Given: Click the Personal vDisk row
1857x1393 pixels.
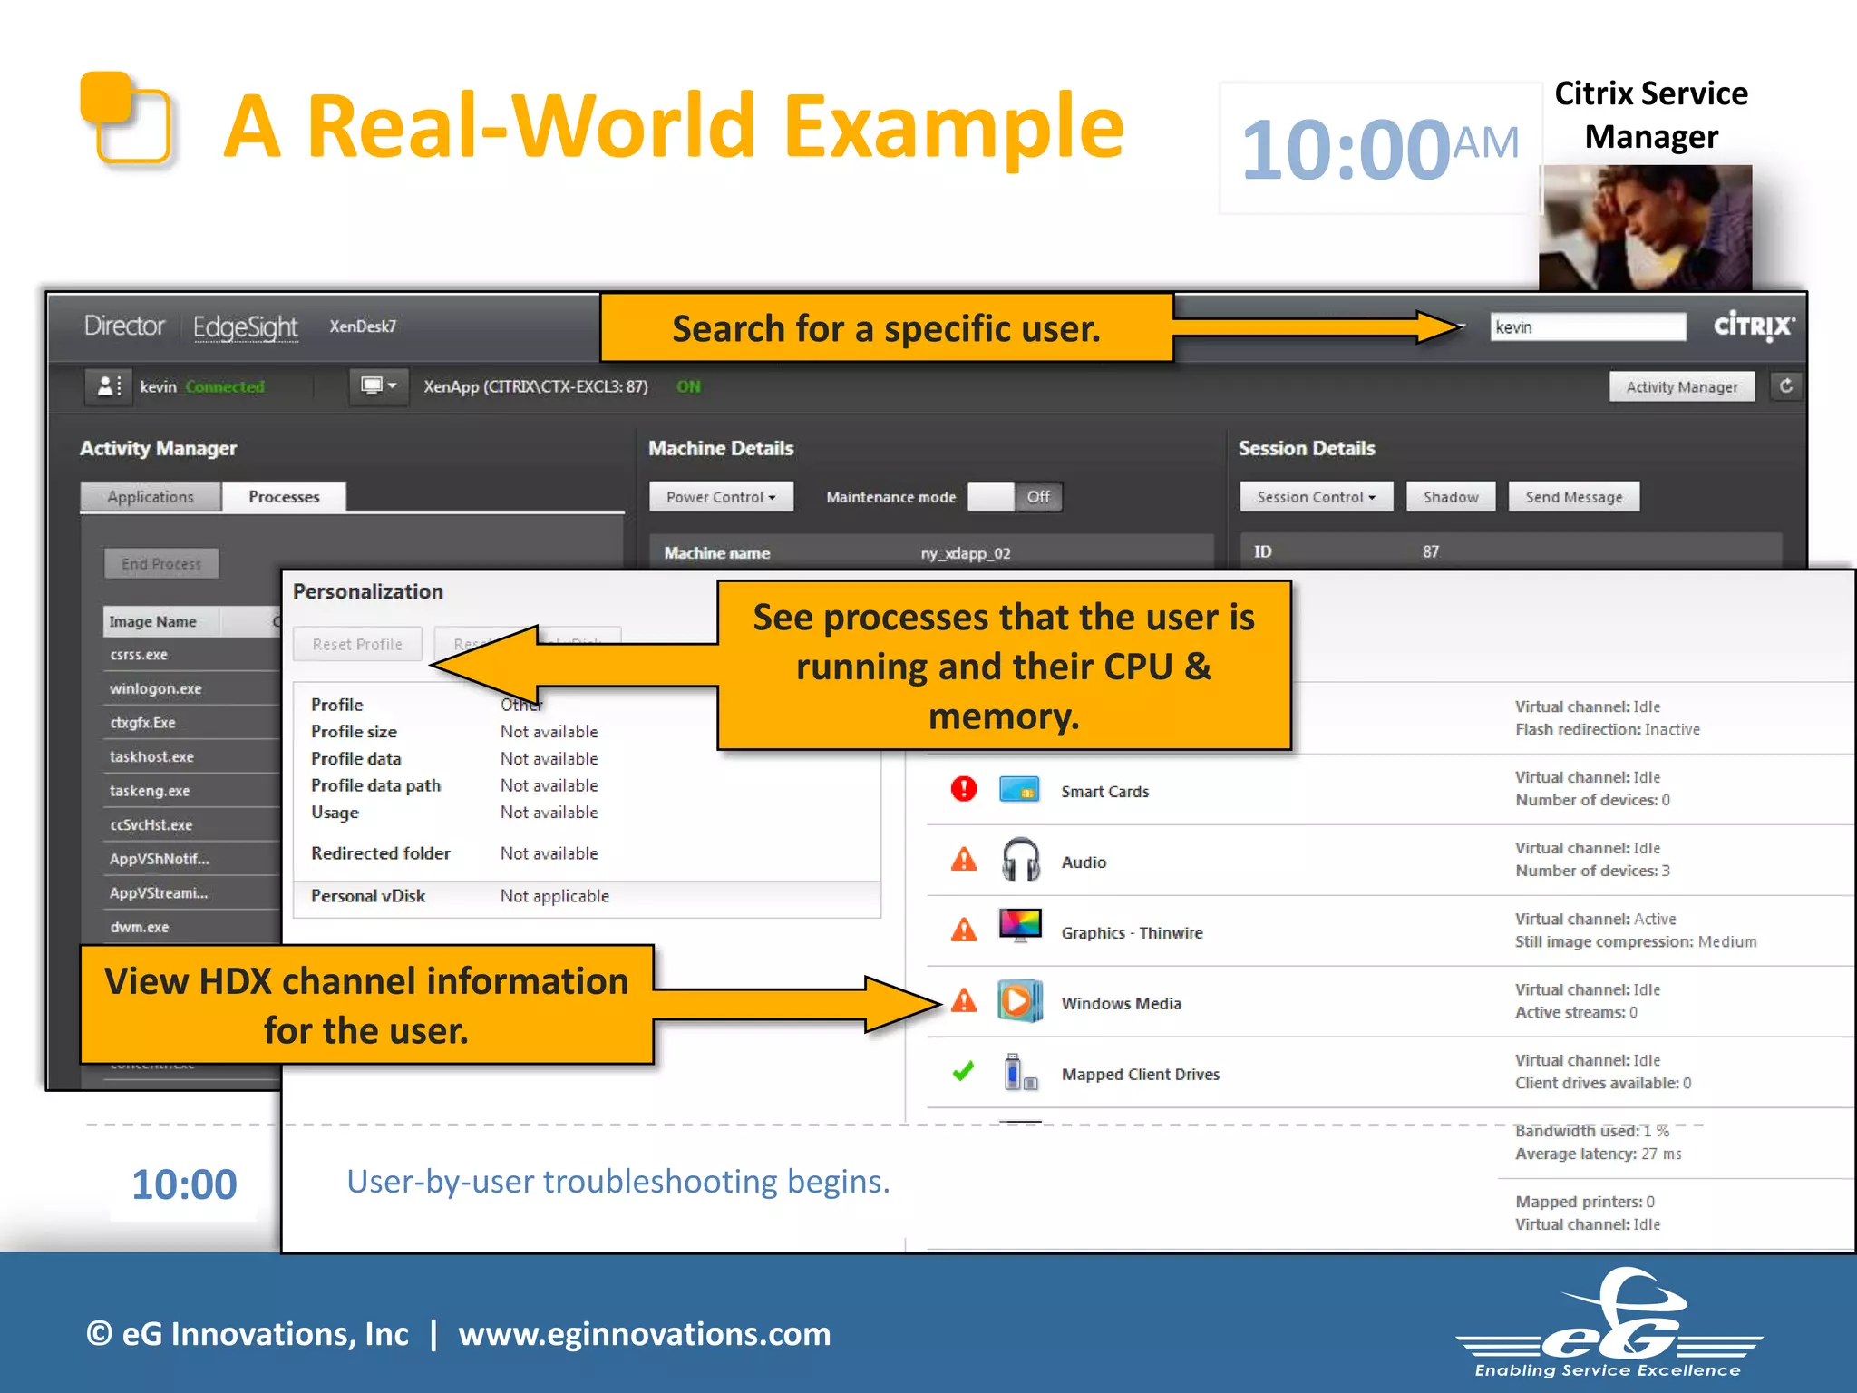Looking at the screenshot, I should tap(587, 897).
